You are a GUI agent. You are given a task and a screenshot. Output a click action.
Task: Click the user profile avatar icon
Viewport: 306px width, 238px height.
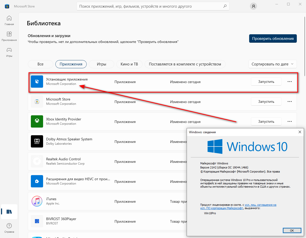tap(253, 6)
